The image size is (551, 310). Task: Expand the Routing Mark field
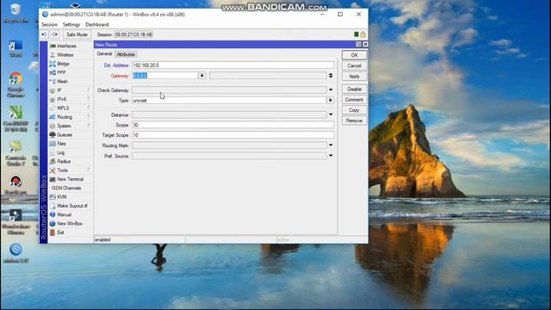(331, 146)
